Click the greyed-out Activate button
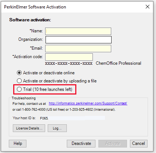 click(x=113, y=143)
